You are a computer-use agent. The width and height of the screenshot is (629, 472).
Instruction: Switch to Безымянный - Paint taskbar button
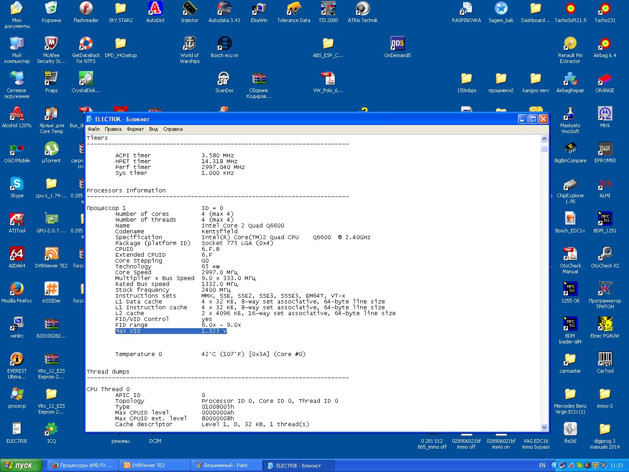pyautogui.click(x=226, y=465)
